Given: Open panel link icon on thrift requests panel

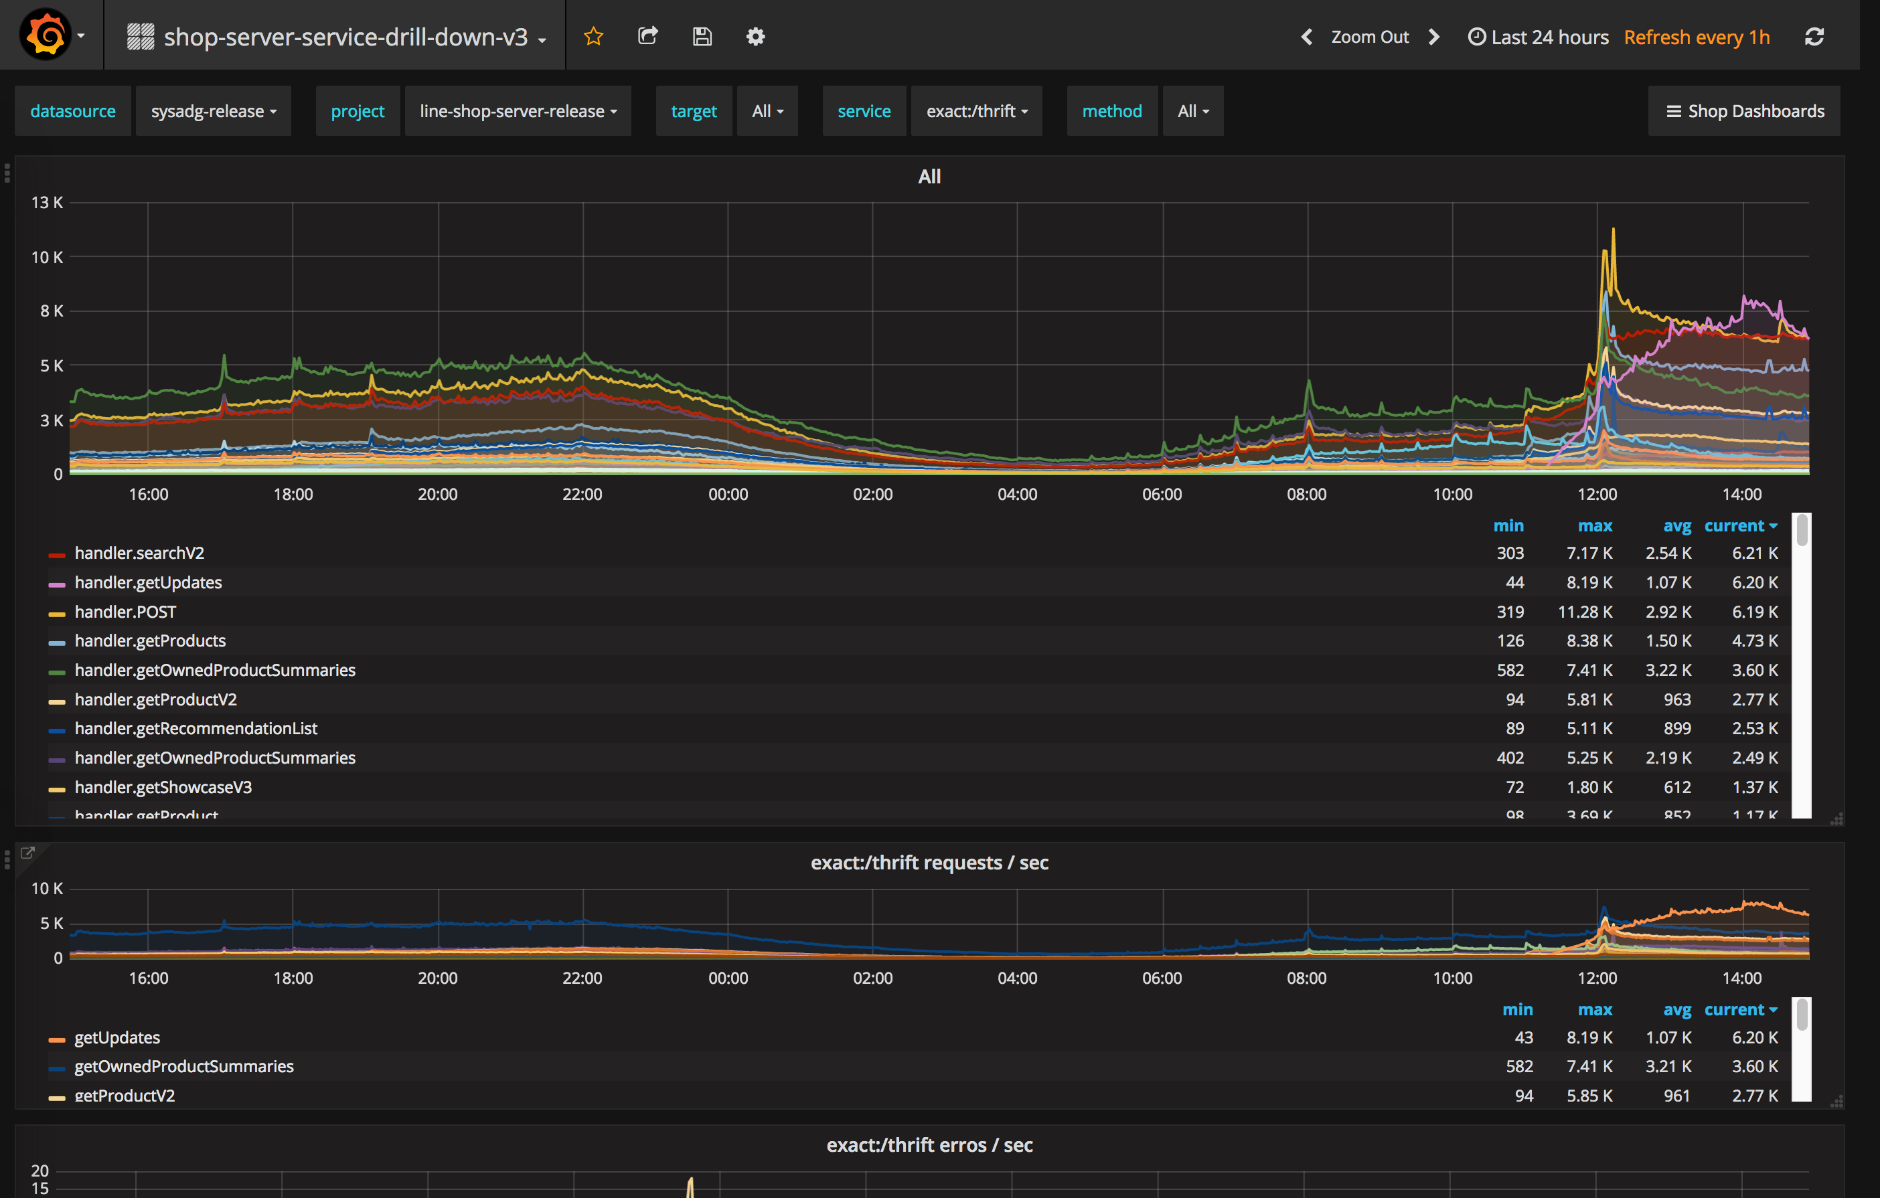Looking at the screenshot, I should pos(29,853).
